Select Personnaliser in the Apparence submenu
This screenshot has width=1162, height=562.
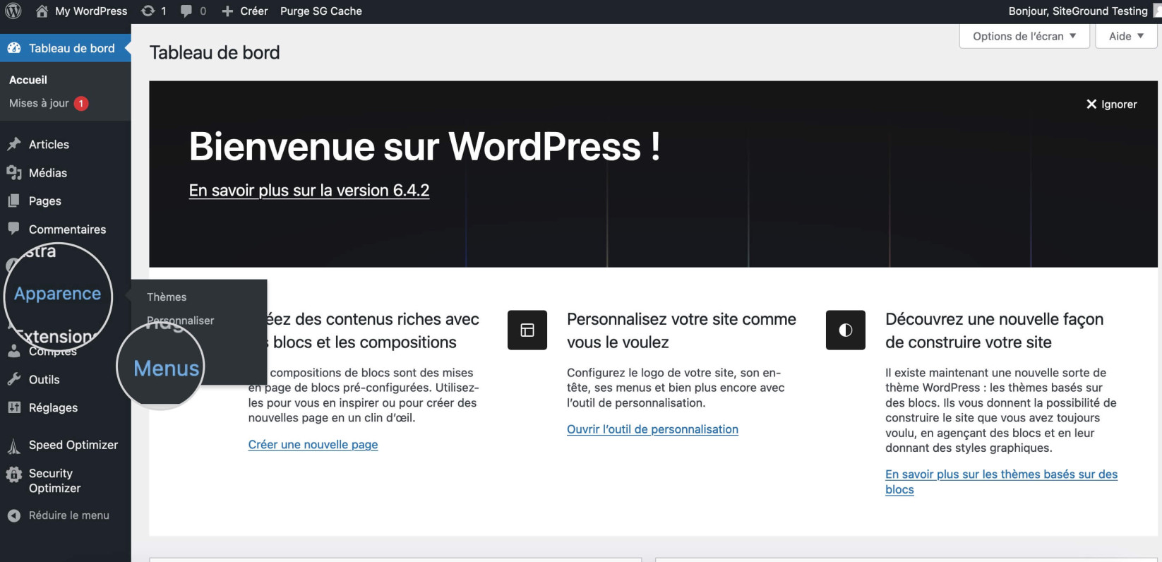[x=181, y=320]
